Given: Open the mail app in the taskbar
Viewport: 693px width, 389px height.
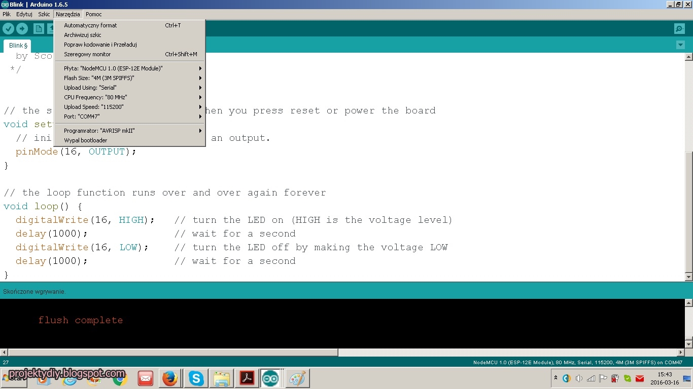Looking at the screenshot, I should (x=146, y=378).
